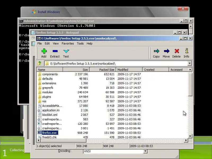
Task: Click the AccessibleMa... file icon
Action: tap(39, 105)
